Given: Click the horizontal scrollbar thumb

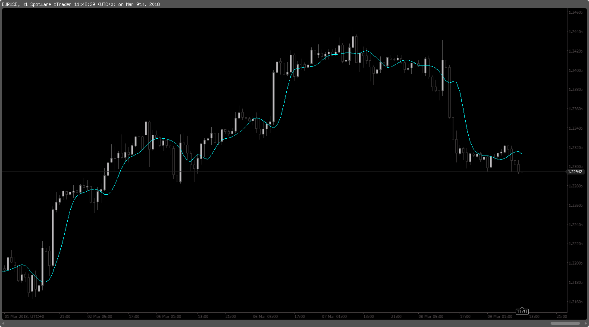Looking at the screenshot, I should coord(565,323).
